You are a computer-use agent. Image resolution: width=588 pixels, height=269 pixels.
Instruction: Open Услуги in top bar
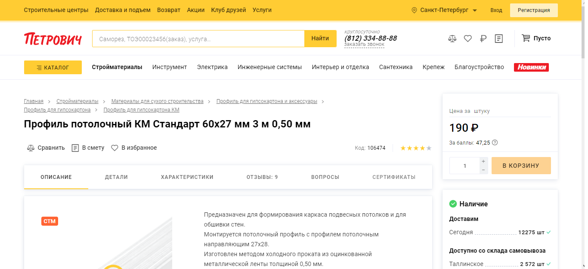pyautogui.click(x=262, y=10)
